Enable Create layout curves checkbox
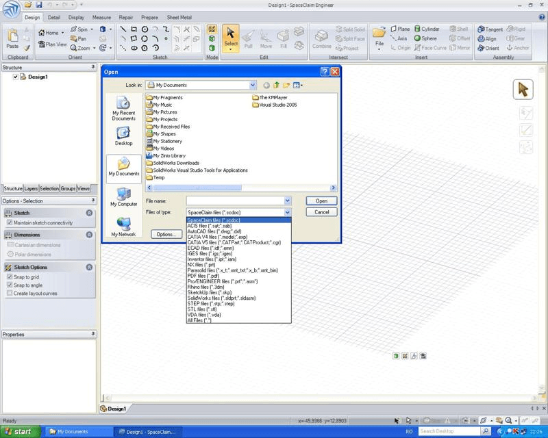The image size is (548, 438). (x=10, y=293)
